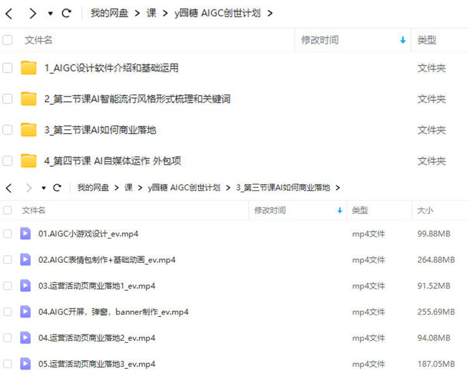
Task: Check the 05.运营活动页商业落地3 file checkbox
Action: 8,364
